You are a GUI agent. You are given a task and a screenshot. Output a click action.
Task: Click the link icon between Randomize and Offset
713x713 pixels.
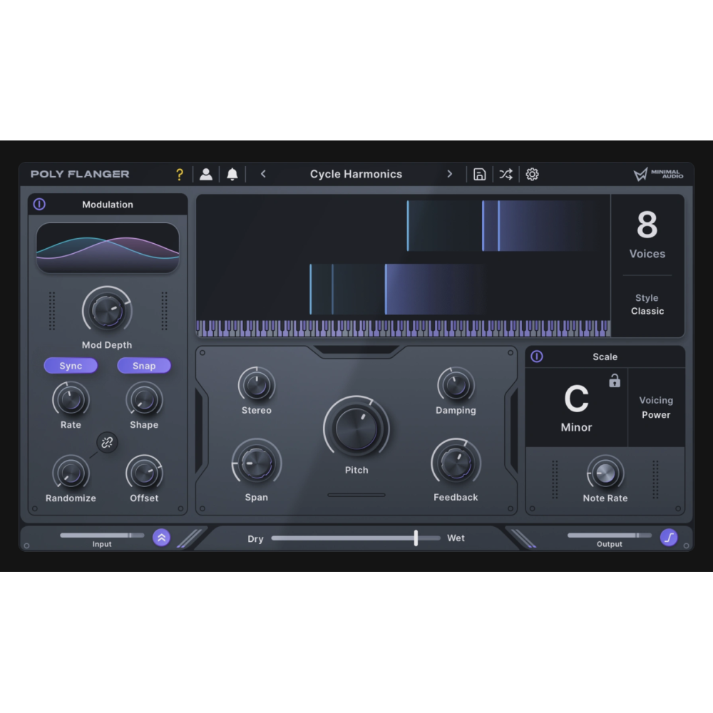click(107, 442)
